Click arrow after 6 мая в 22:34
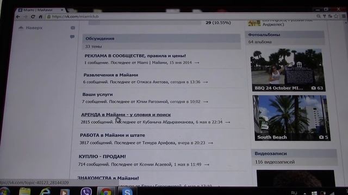This screenshot has width=348, height=195. click(227, 122)
